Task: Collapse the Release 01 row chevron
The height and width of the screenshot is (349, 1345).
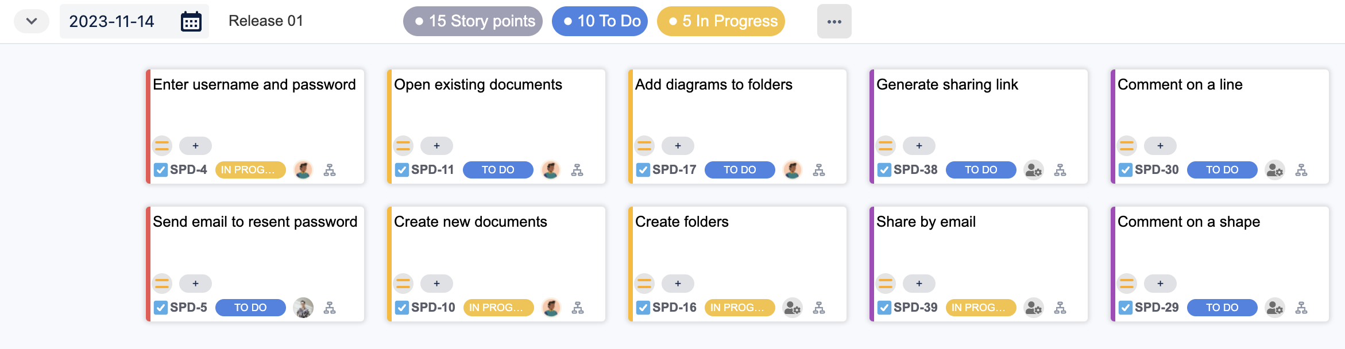Action: 32,21
